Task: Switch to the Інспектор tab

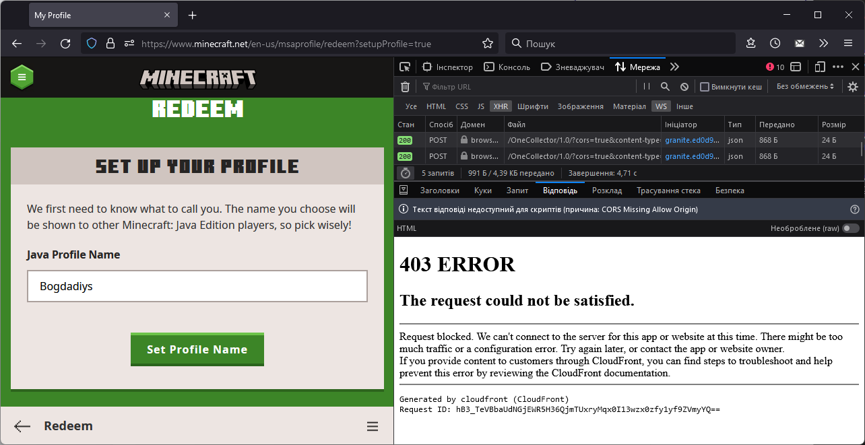Action: click(x=447, y=67)
